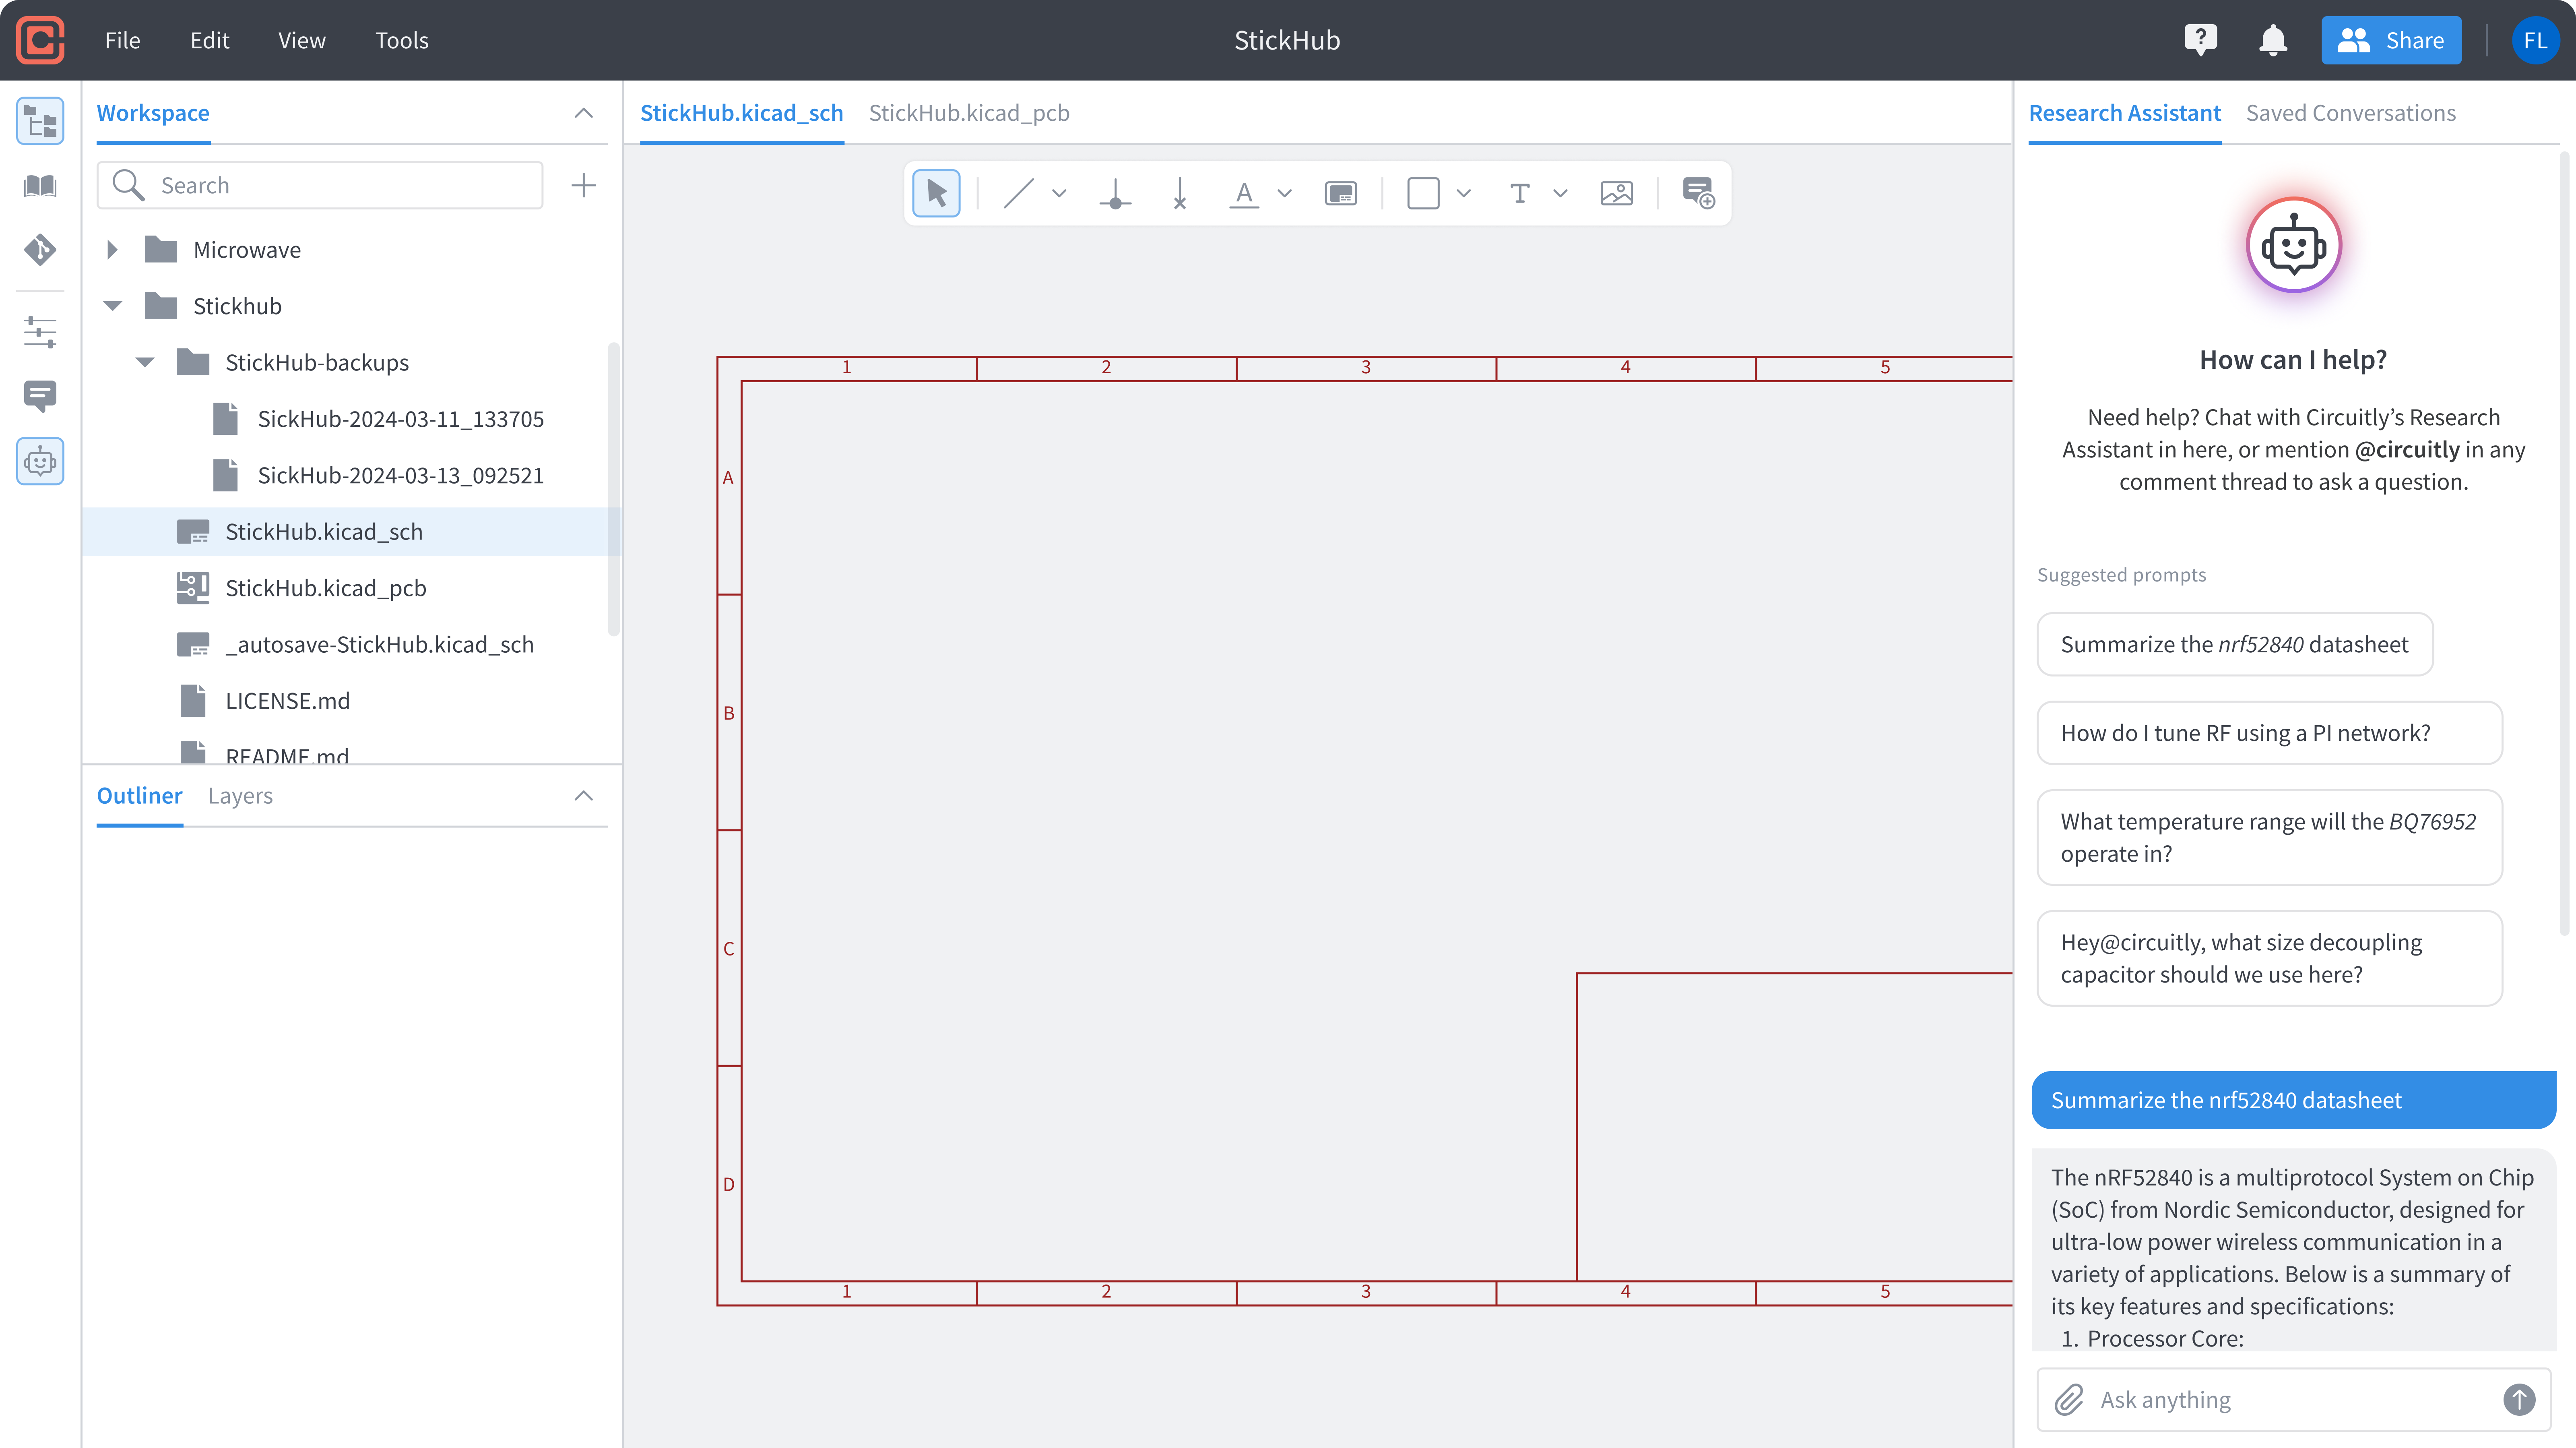Open the Git version control panel
Image resolution: width=2576 pixels, height=1448 pixels.
tap(40, 250)
